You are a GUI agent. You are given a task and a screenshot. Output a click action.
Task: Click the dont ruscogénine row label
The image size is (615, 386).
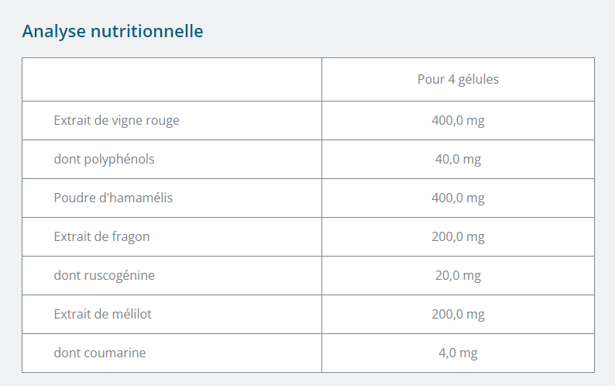pos(104,275)
